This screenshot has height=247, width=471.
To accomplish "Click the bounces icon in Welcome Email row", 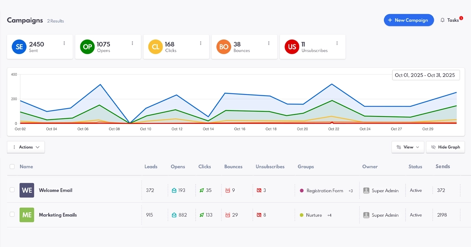I will tap(227, 190).
